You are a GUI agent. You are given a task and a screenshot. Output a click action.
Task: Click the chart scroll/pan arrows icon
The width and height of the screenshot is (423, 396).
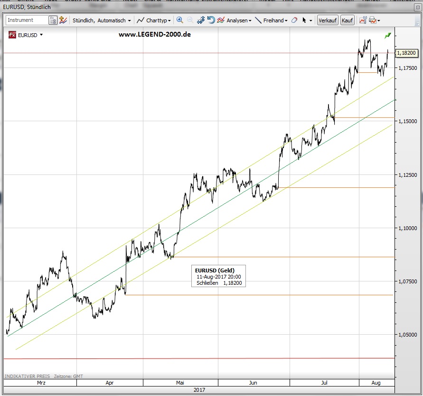point(200,20)
